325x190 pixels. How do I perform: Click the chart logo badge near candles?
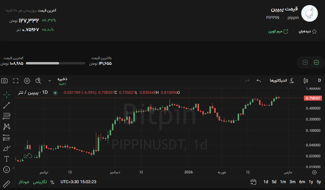coord(28,156)
